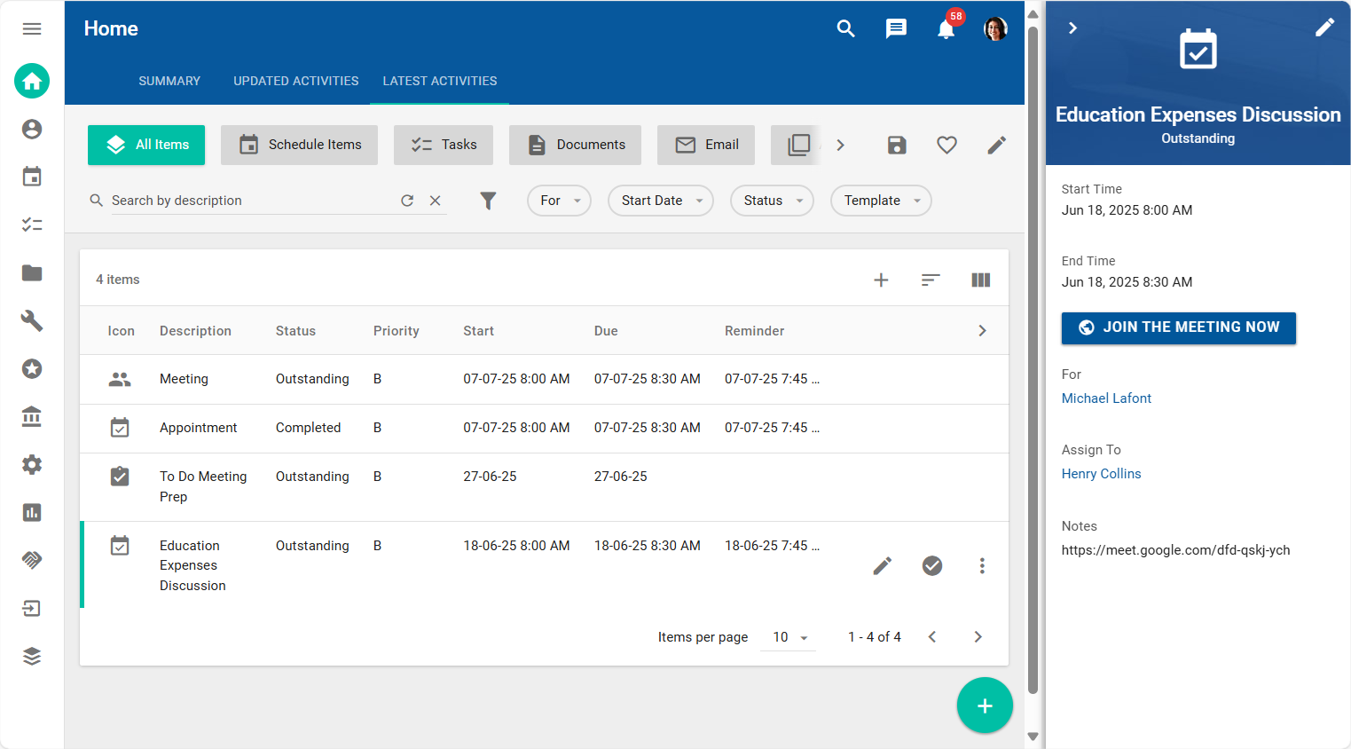
Task: Open the notifications bell icon
Action: tap(946, 29)
